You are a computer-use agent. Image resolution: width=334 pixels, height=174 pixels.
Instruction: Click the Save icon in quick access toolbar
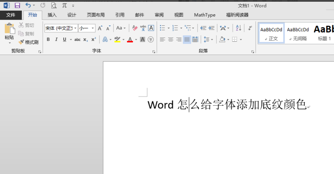(17, 6)
